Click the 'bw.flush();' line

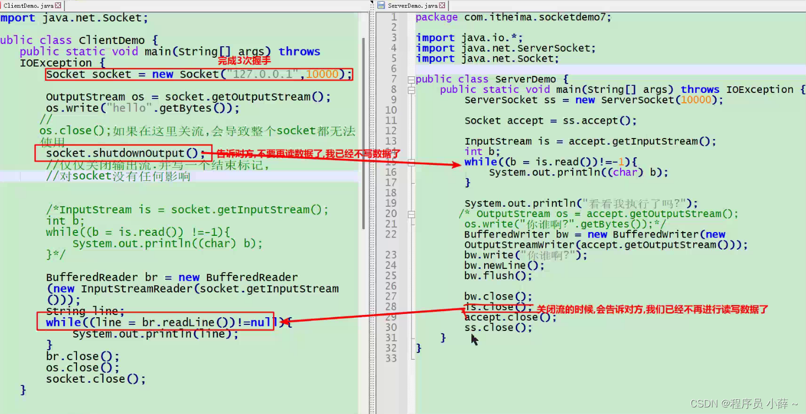click(498, 275)
